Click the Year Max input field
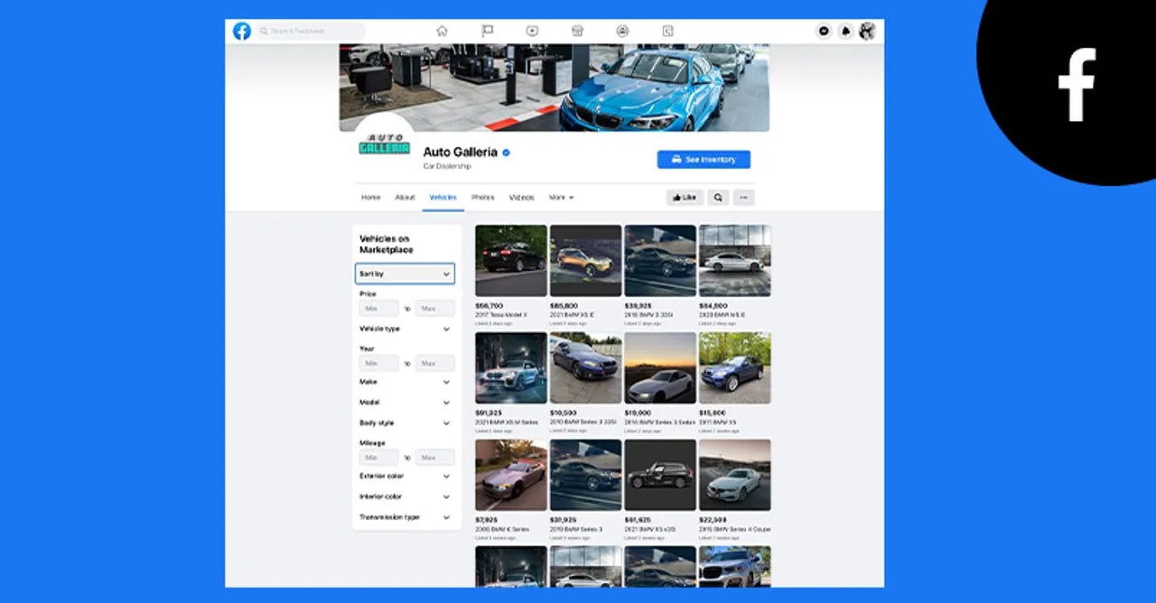This screenshot has height=603, width=1156. pyautogui.click(x=435, y=364)
